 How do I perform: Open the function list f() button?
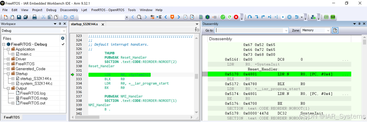[x=197, y=29]
